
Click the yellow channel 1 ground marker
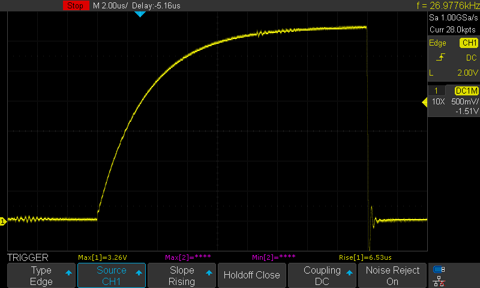[x=3, y=221]
